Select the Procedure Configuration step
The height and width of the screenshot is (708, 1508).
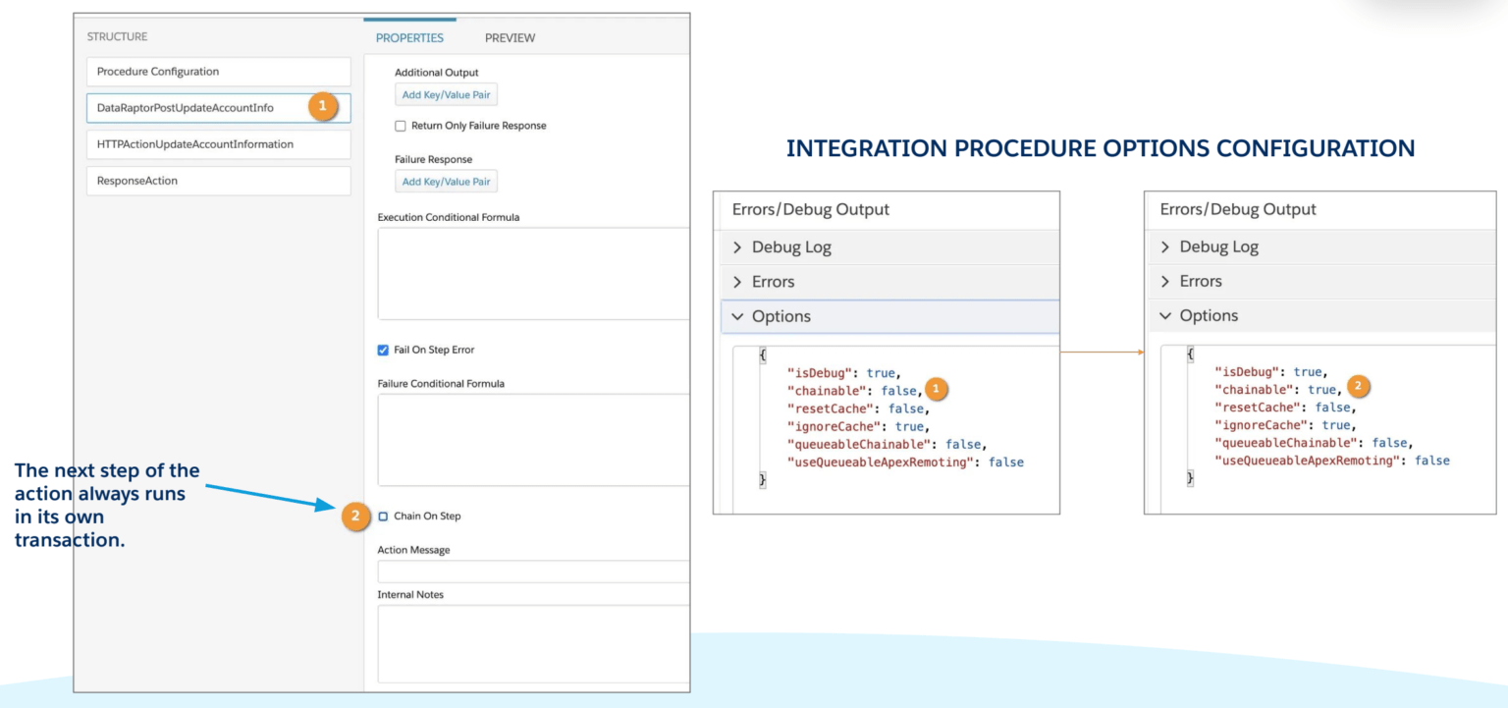click(218, 71)
